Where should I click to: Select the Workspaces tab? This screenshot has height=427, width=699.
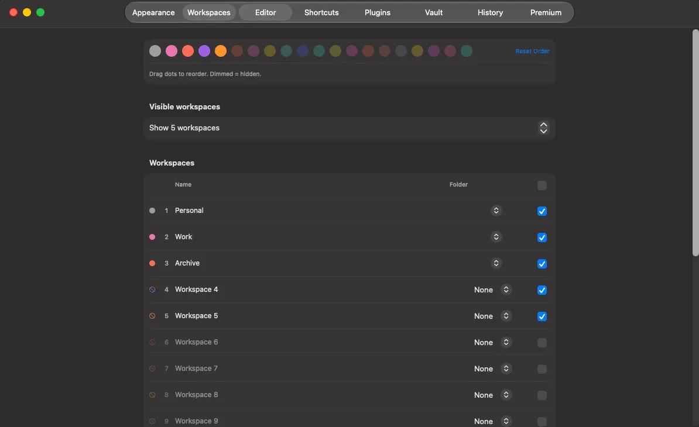point(208,12)
